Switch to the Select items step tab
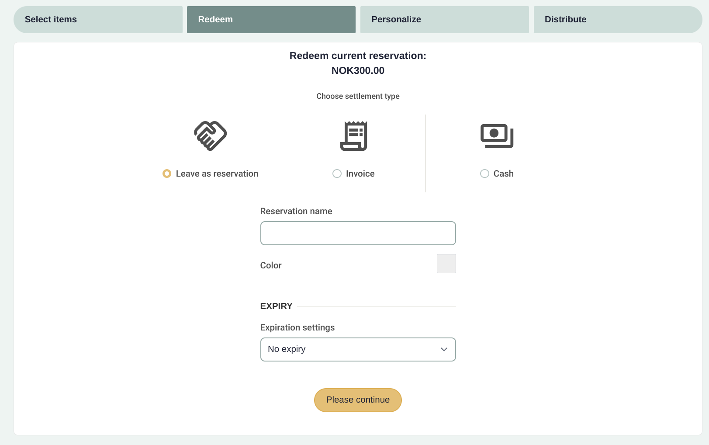The image size is (709, 445). click(98, 20)
